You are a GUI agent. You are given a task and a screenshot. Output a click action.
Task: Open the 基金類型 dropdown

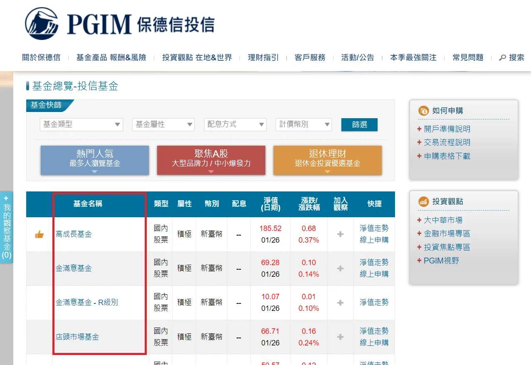[82, 124]
